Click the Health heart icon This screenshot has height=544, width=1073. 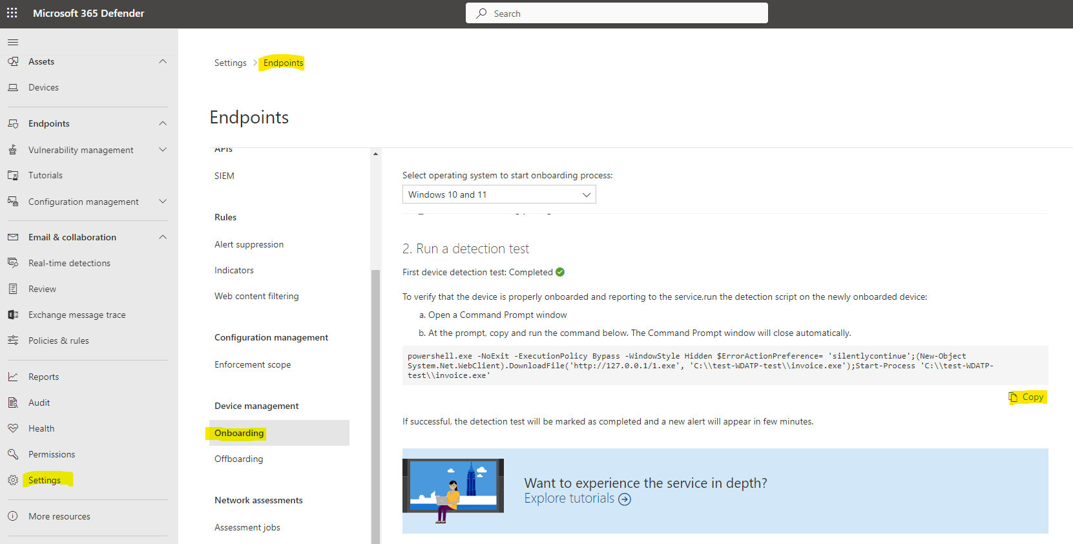tap(13, 428)
